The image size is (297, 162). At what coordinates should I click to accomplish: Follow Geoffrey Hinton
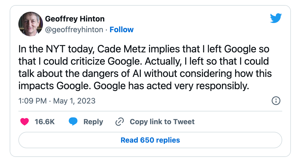(x=121, y=30)
